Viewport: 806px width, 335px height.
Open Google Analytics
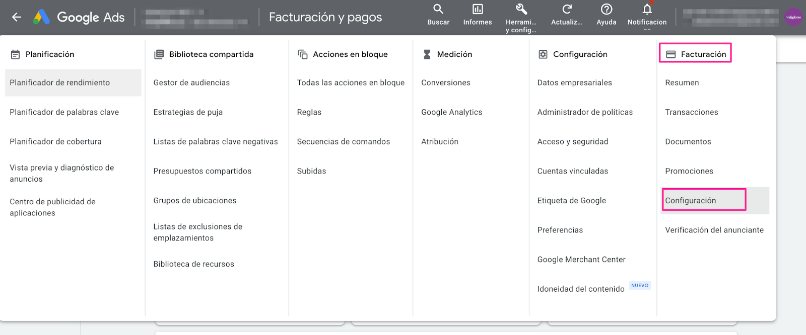[452, 112]
